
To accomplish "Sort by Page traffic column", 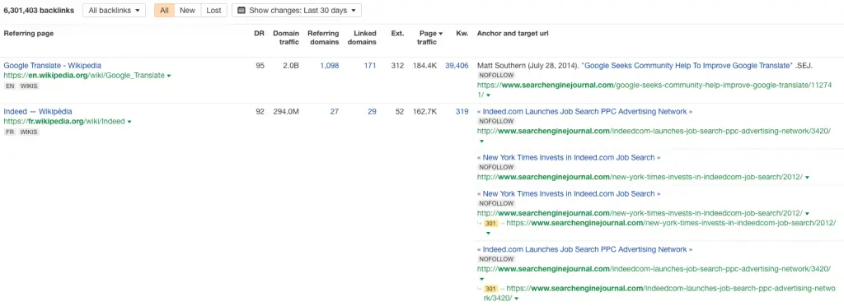I will [430, 38].
